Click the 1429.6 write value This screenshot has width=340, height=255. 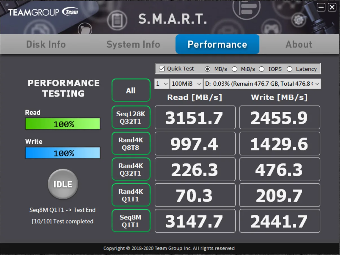point(280,144)
